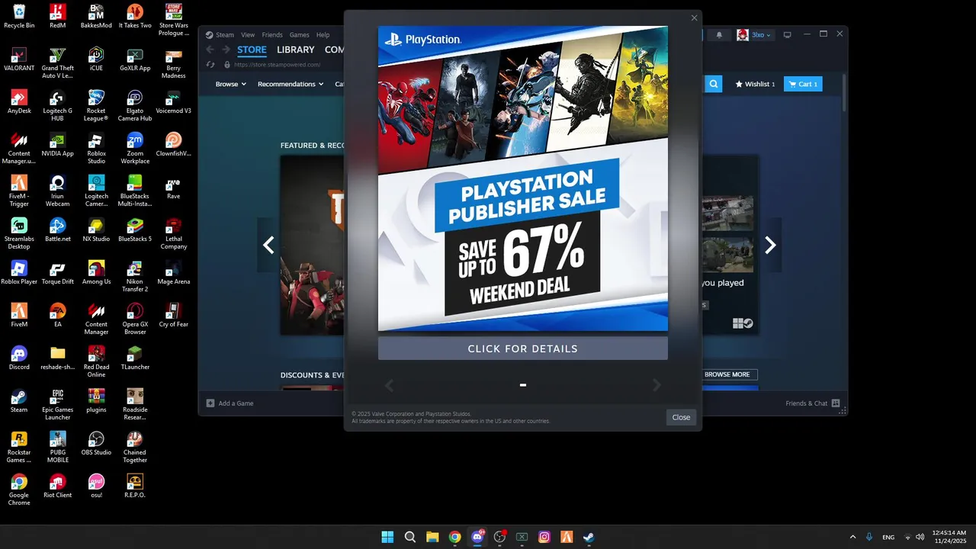Open Elgato Camera Hub icon
The height and width of the screenshot is (549, 976).
135,106
